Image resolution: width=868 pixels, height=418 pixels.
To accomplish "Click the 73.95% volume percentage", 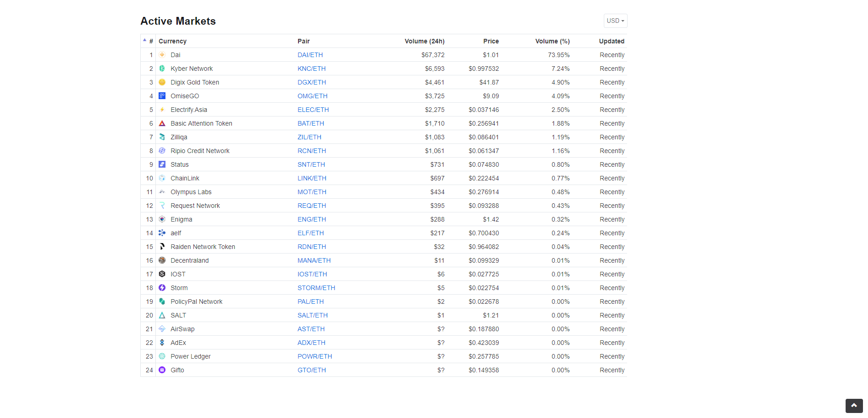I will click(x=559, y=55).
